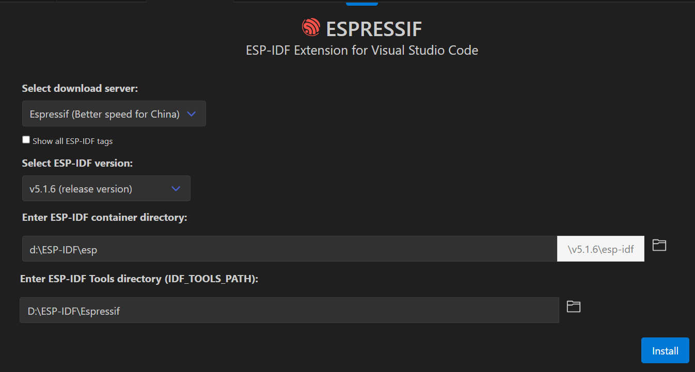Viewport: 695px width, 372px height.
Task: Enable the Show all ESP-IDF tags checkbox
Action: (26, 139)
